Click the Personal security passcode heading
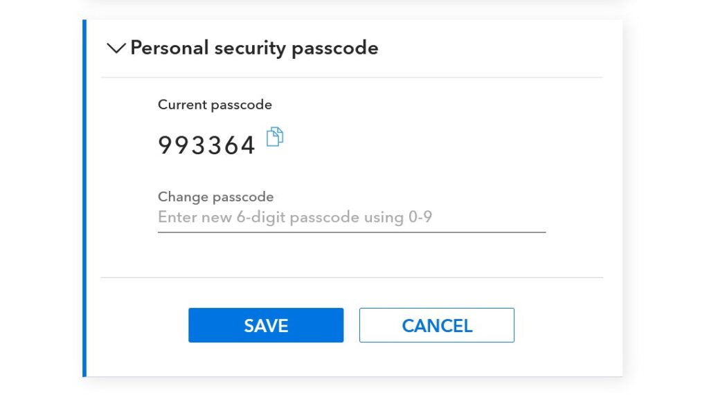Image resolution: width=709 pixels, height=404 pixels. tap(254, 48)
